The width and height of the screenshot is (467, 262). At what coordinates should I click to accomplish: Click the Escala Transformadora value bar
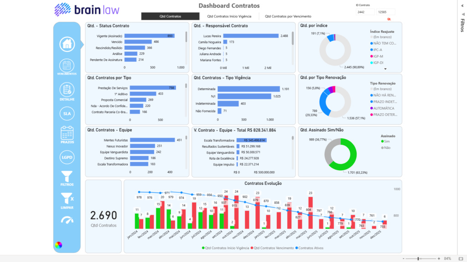[x=251, y=140]
